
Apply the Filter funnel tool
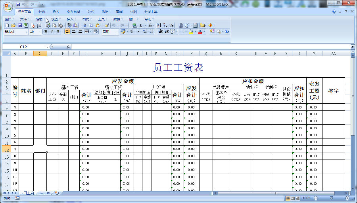172,25
